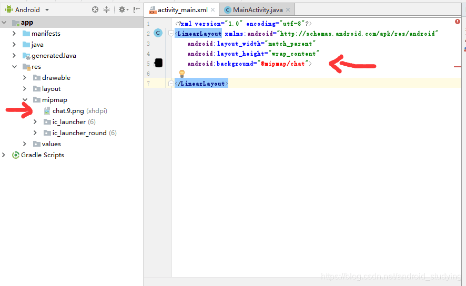Click line number 5 in gutter
This screenshot has width=466, height=286.
[x=148, y=64]
